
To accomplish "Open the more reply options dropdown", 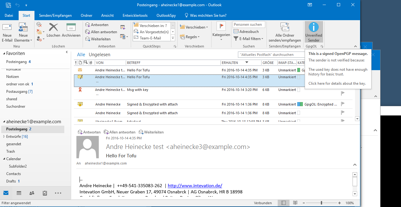I will (124, 37).
